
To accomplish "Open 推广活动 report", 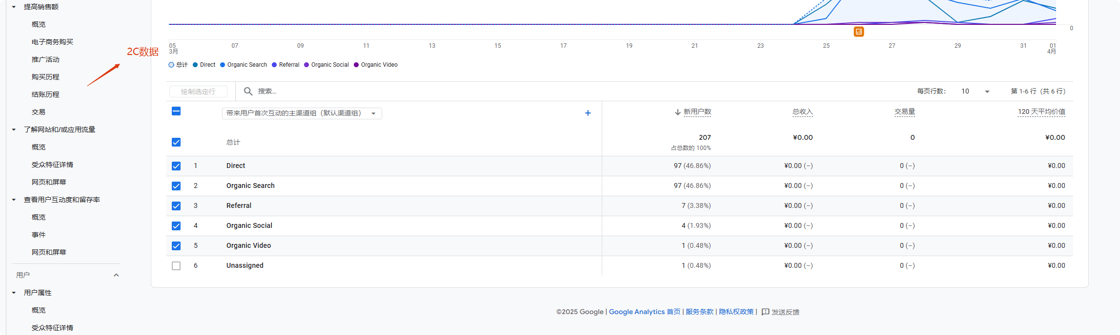I will click(45, 59).
